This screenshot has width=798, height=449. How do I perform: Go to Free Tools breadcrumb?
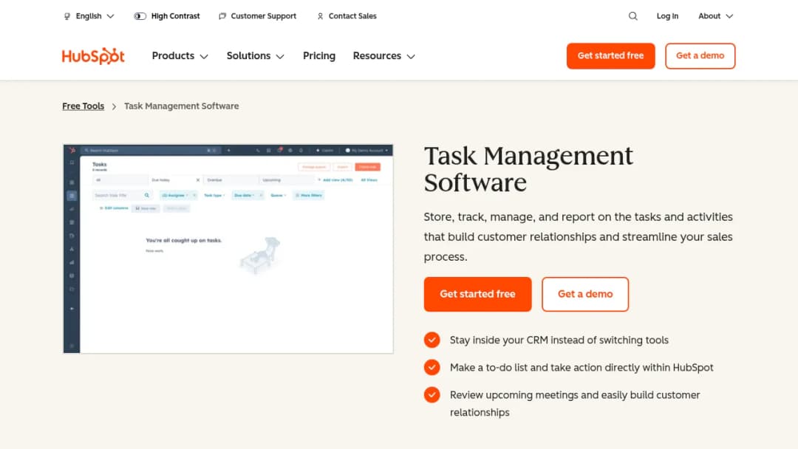(83, 106)
